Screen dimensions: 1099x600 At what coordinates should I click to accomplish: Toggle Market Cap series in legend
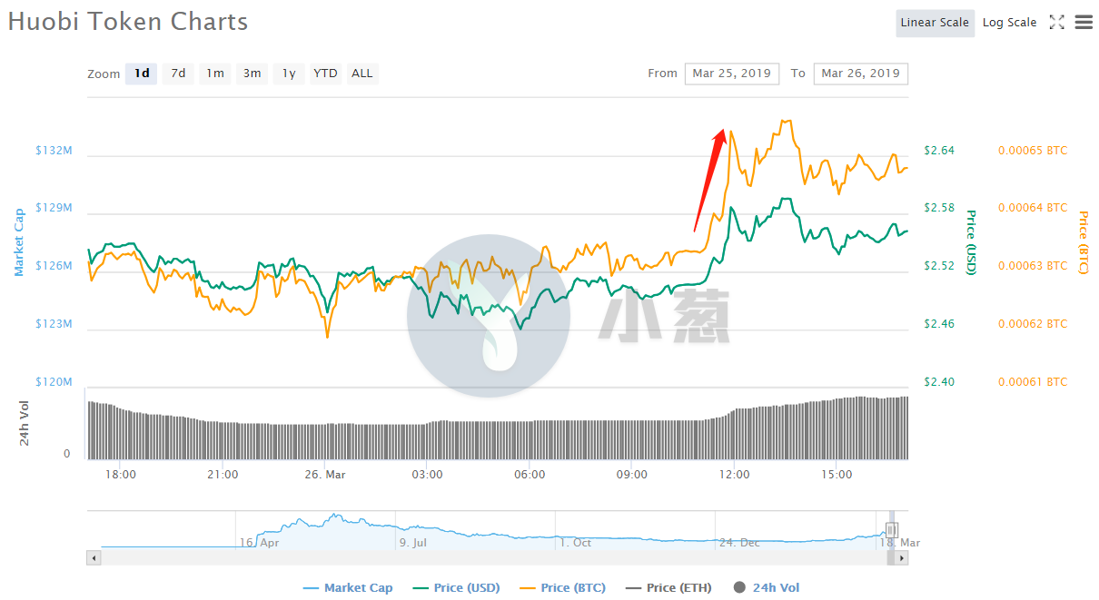click(348, 587)
